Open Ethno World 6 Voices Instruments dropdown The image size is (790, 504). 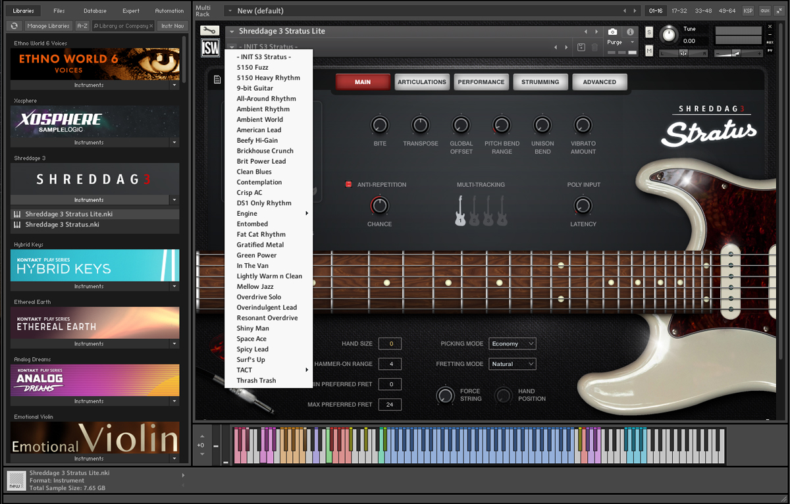pyautogui.click(x=174, y=86)
